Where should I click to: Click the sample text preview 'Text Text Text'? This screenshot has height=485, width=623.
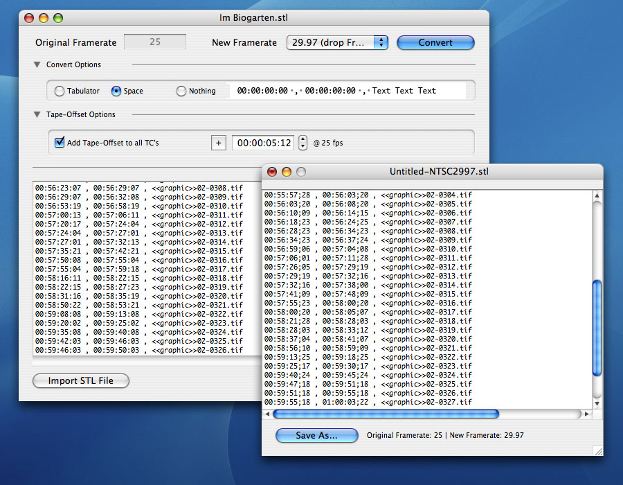click(404, 91)
